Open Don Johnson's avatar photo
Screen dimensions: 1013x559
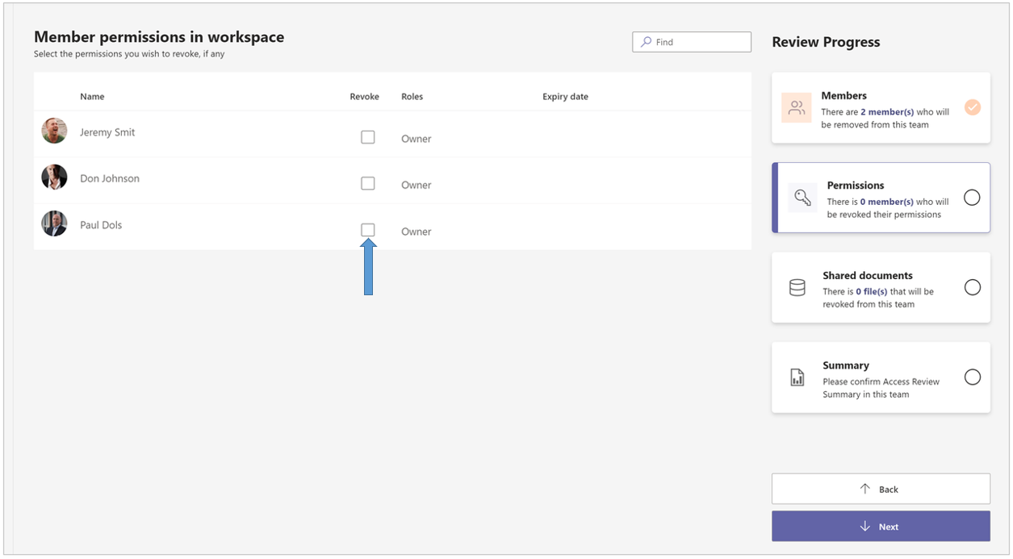pos(54,177)
